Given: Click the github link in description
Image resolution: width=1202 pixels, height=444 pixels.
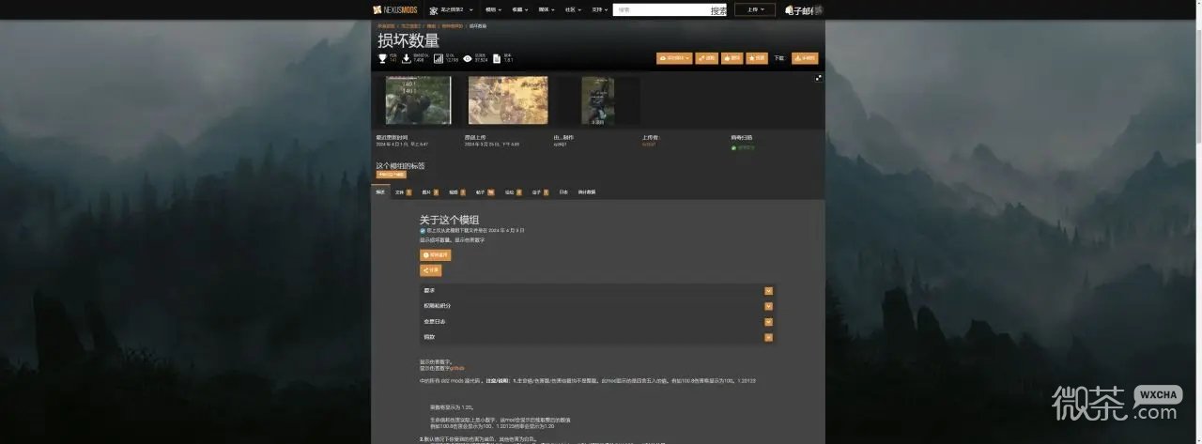Looking at the screenshot, I should pyautogui.click(x=456, y=368).
